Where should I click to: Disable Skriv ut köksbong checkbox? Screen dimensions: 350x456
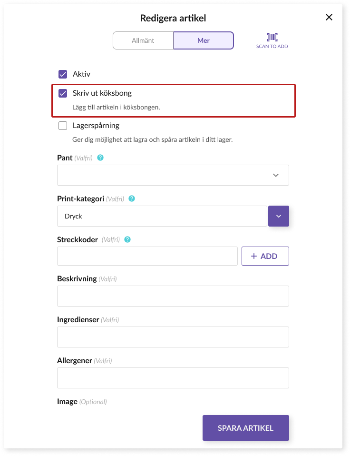tap(63, 93)
